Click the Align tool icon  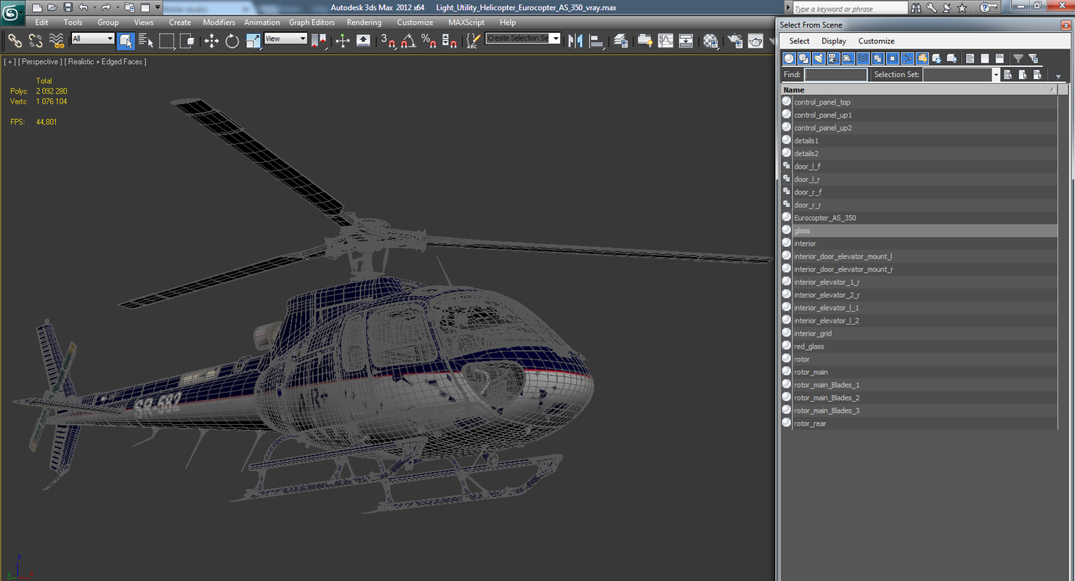point(596,41)
